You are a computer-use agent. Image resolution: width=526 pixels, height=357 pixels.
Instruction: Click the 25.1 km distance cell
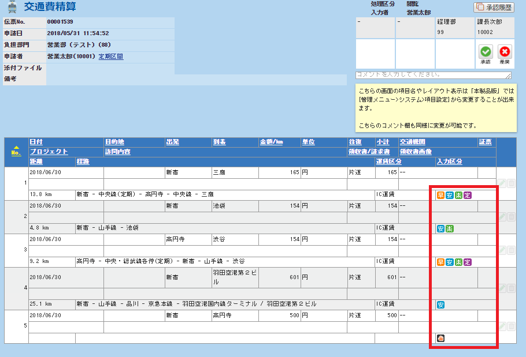(52, 304)
